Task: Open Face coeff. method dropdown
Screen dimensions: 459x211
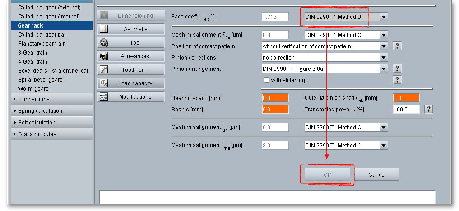Action: pos(383,17)
